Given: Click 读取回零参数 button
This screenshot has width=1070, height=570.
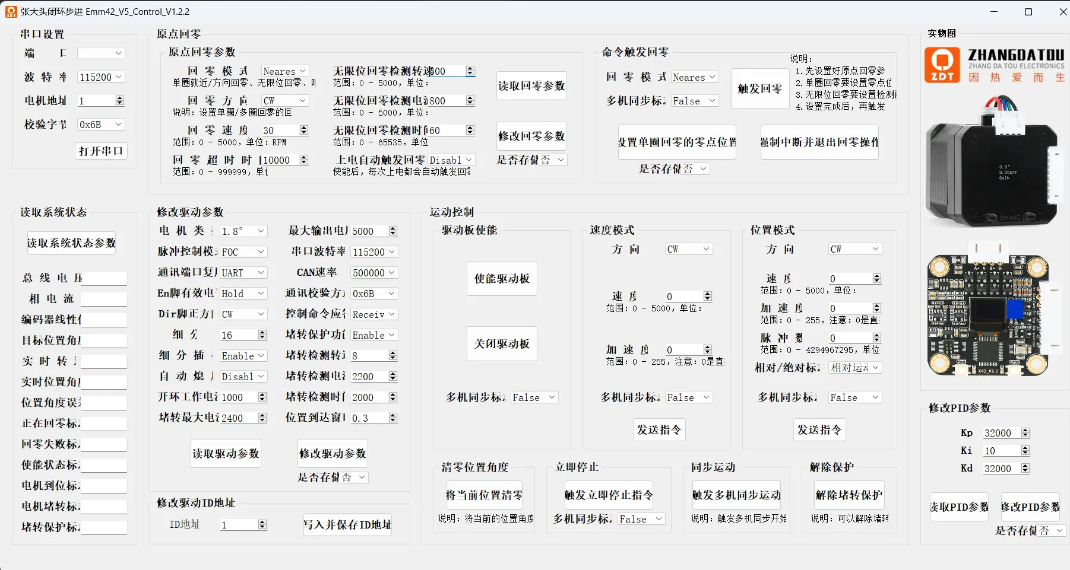Looking at the screenshot, I should [x=531, y=85].
